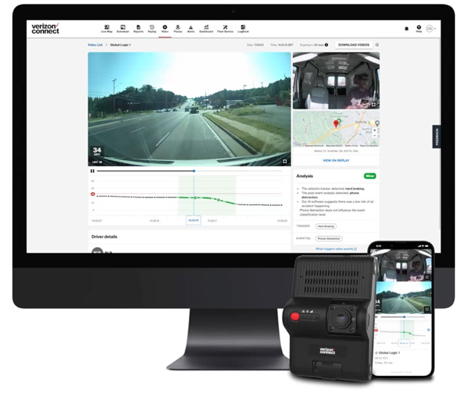Open What triggers video events link
The width and height of the screenshot is (464, 398).
(x=336, y=249)
